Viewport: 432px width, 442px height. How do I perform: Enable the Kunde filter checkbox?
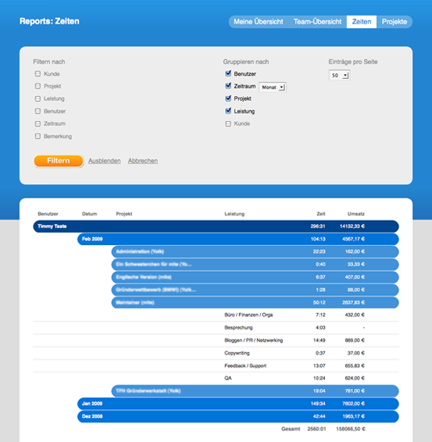(x=37, y=73)
